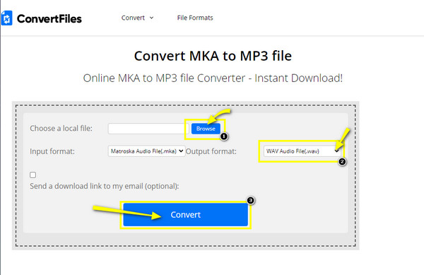Open the ConvertFiles home link text

49,18
